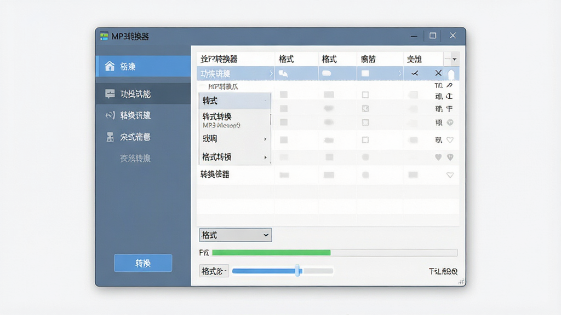Click the resize grip in window corner

click(461, 282)
